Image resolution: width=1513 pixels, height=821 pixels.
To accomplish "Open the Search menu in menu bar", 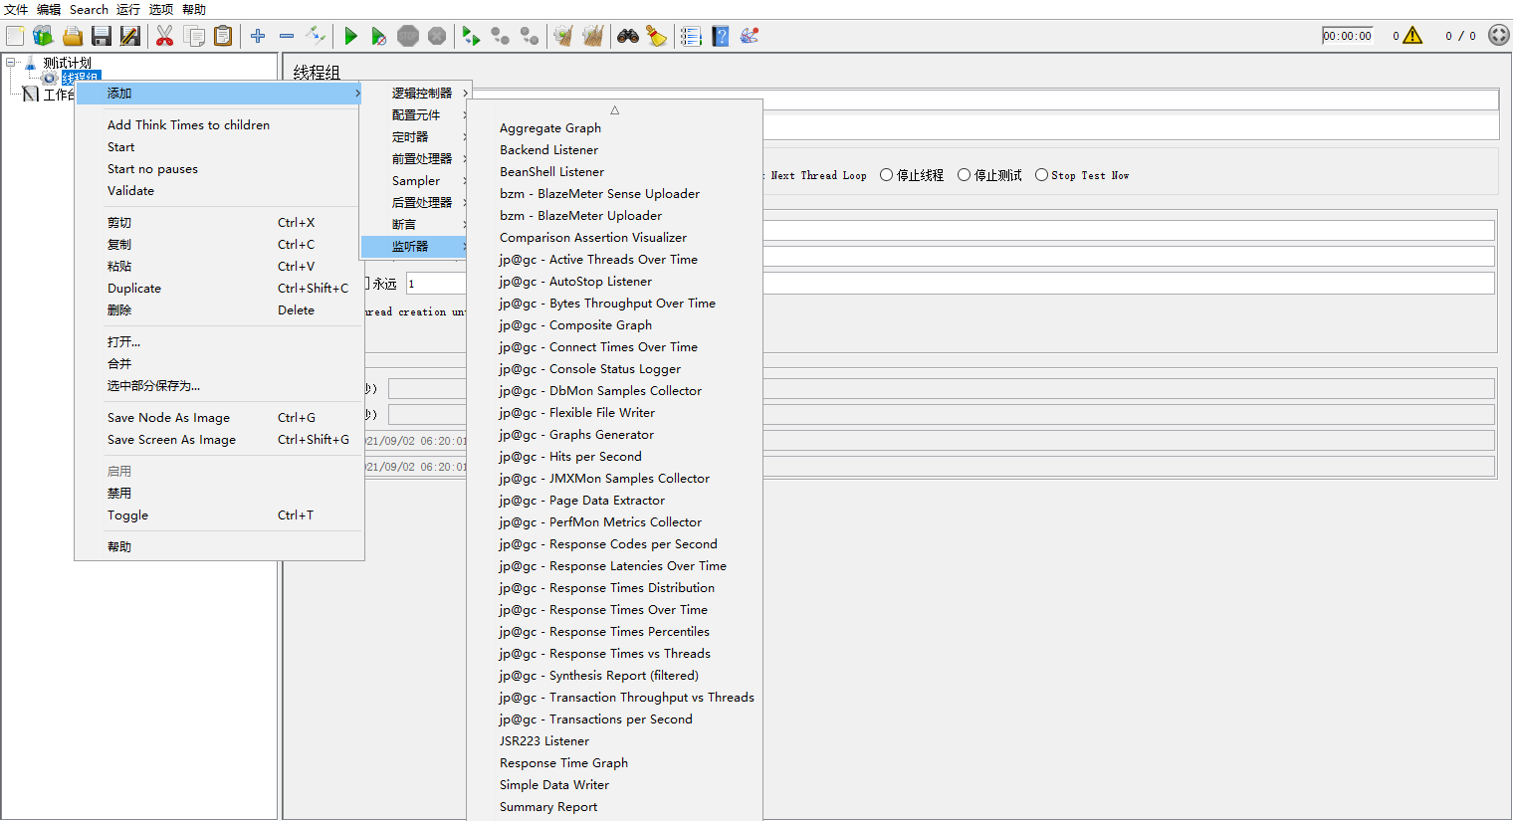I will click(x=89, y=9).
